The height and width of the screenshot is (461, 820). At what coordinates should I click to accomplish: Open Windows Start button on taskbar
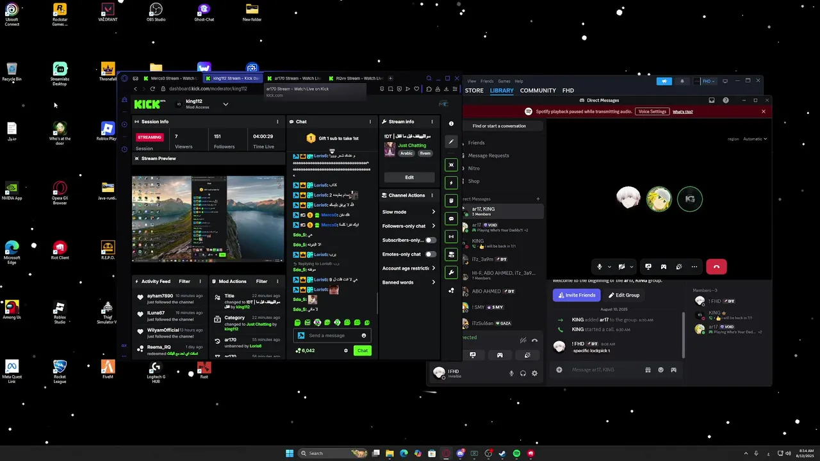point(290,453)
